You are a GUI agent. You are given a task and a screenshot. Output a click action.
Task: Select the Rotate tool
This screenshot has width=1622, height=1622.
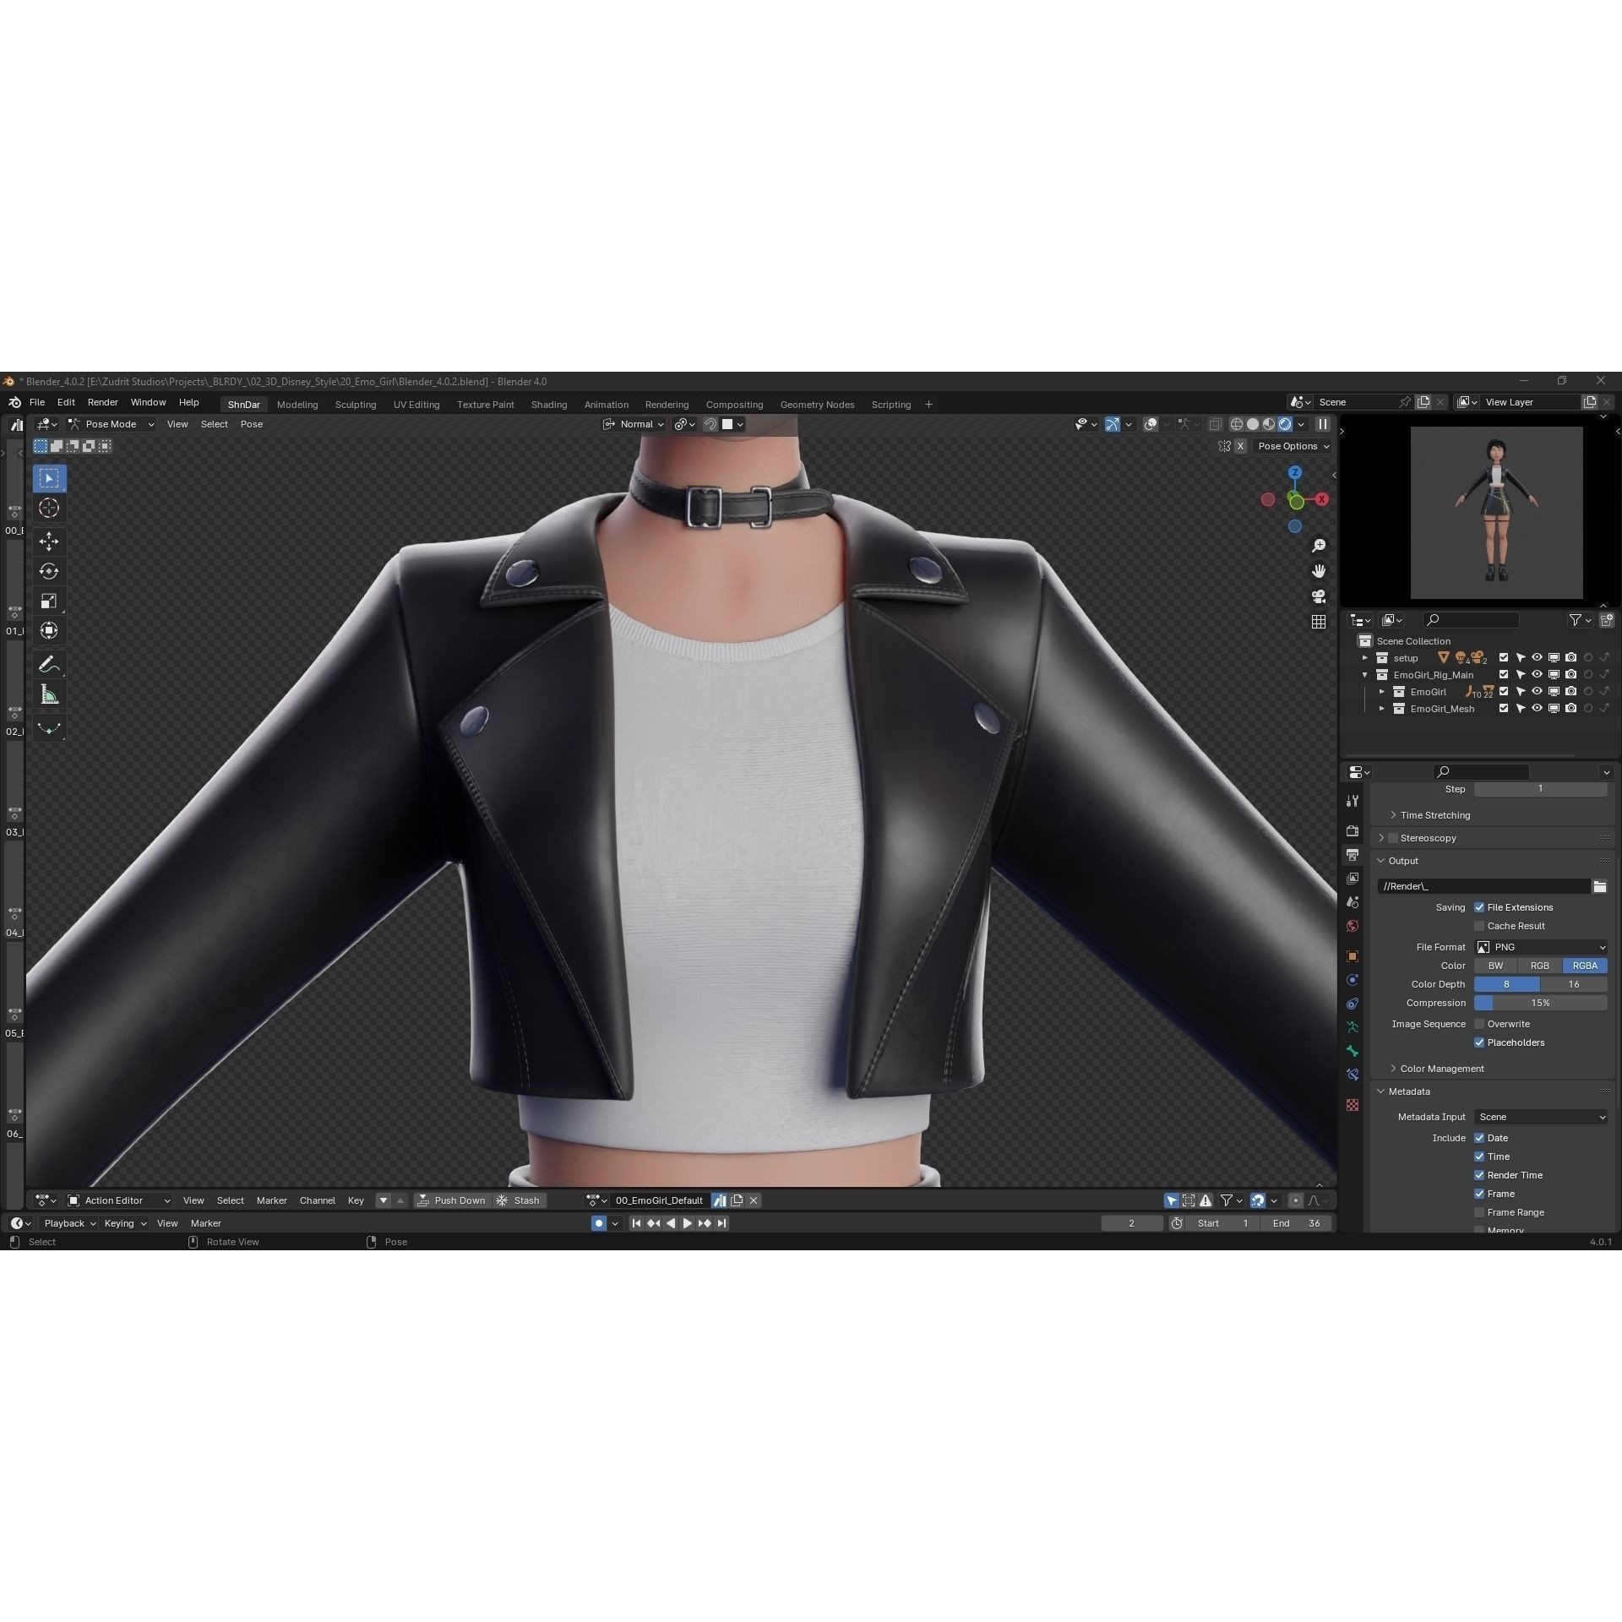point(49,571)
